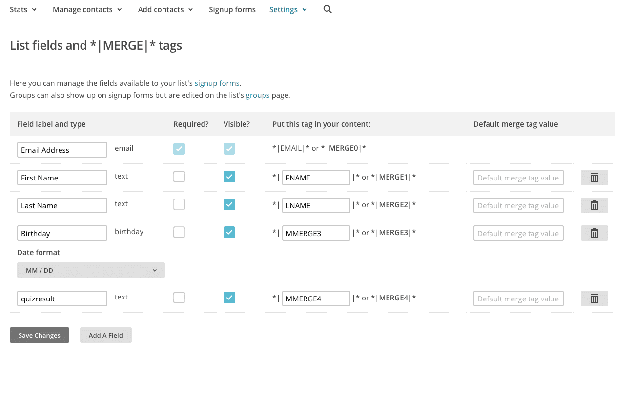Toggle Required for Last Name
The height and width of the screenshot is (399, 633).
[x=179, y=204]
